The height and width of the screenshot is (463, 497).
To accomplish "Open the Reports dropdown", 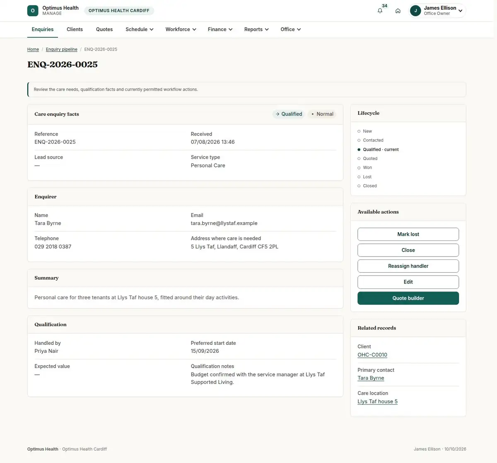I will 256,29.
